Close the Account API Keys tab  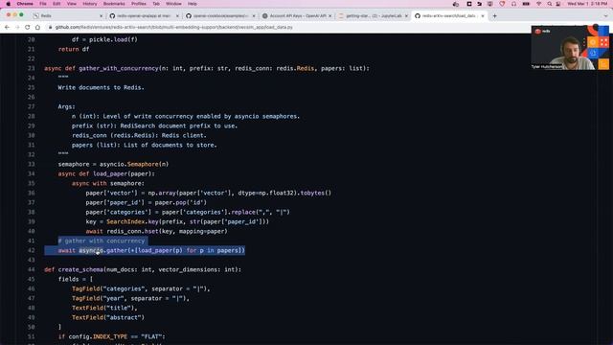tap(329, 16)
